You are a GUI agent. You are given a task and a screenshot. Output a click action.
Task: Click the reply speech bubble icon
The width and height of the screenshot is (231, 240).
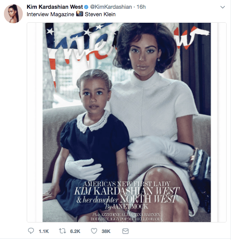point(31,231)
